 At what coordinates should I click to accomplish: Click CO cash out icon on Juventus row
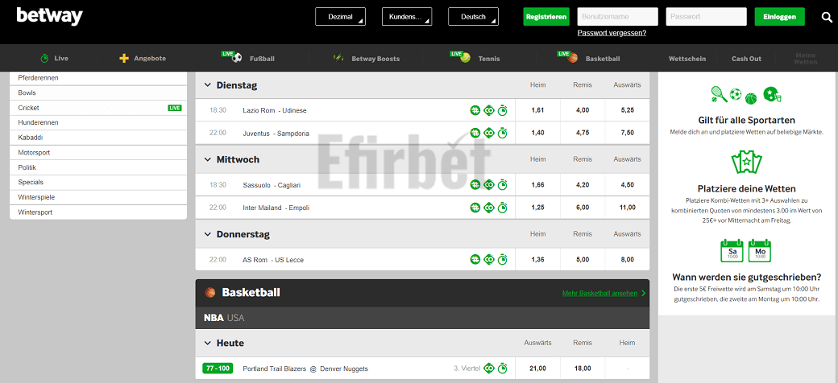(489, 133)
